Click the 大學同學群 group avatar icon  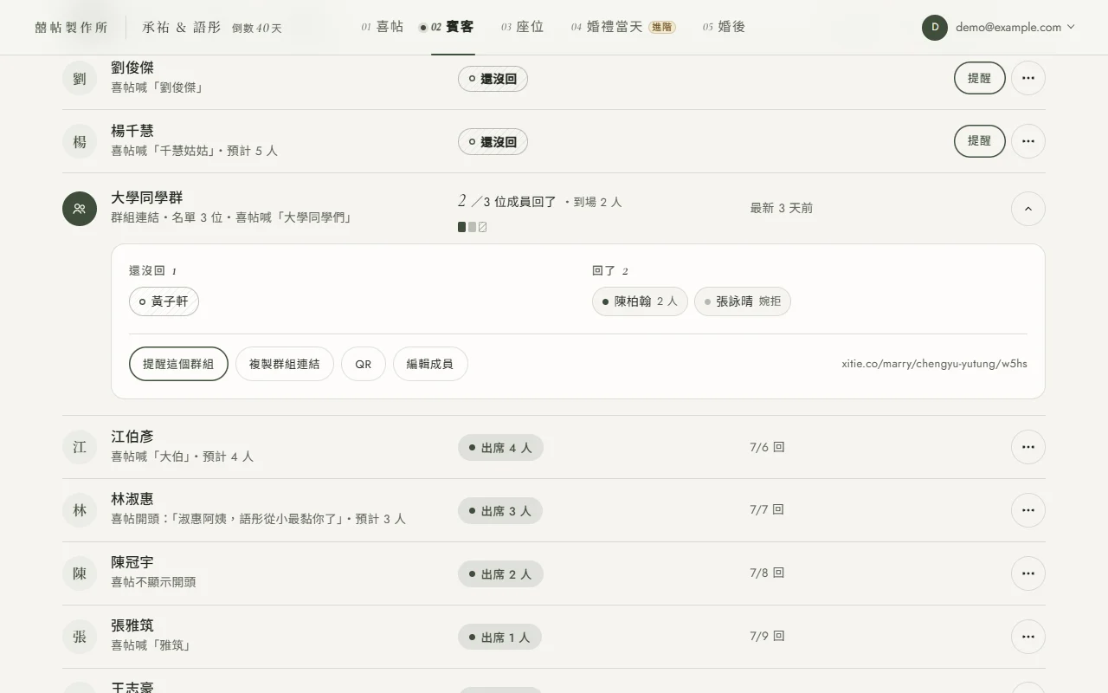click(x=80, y=209)
